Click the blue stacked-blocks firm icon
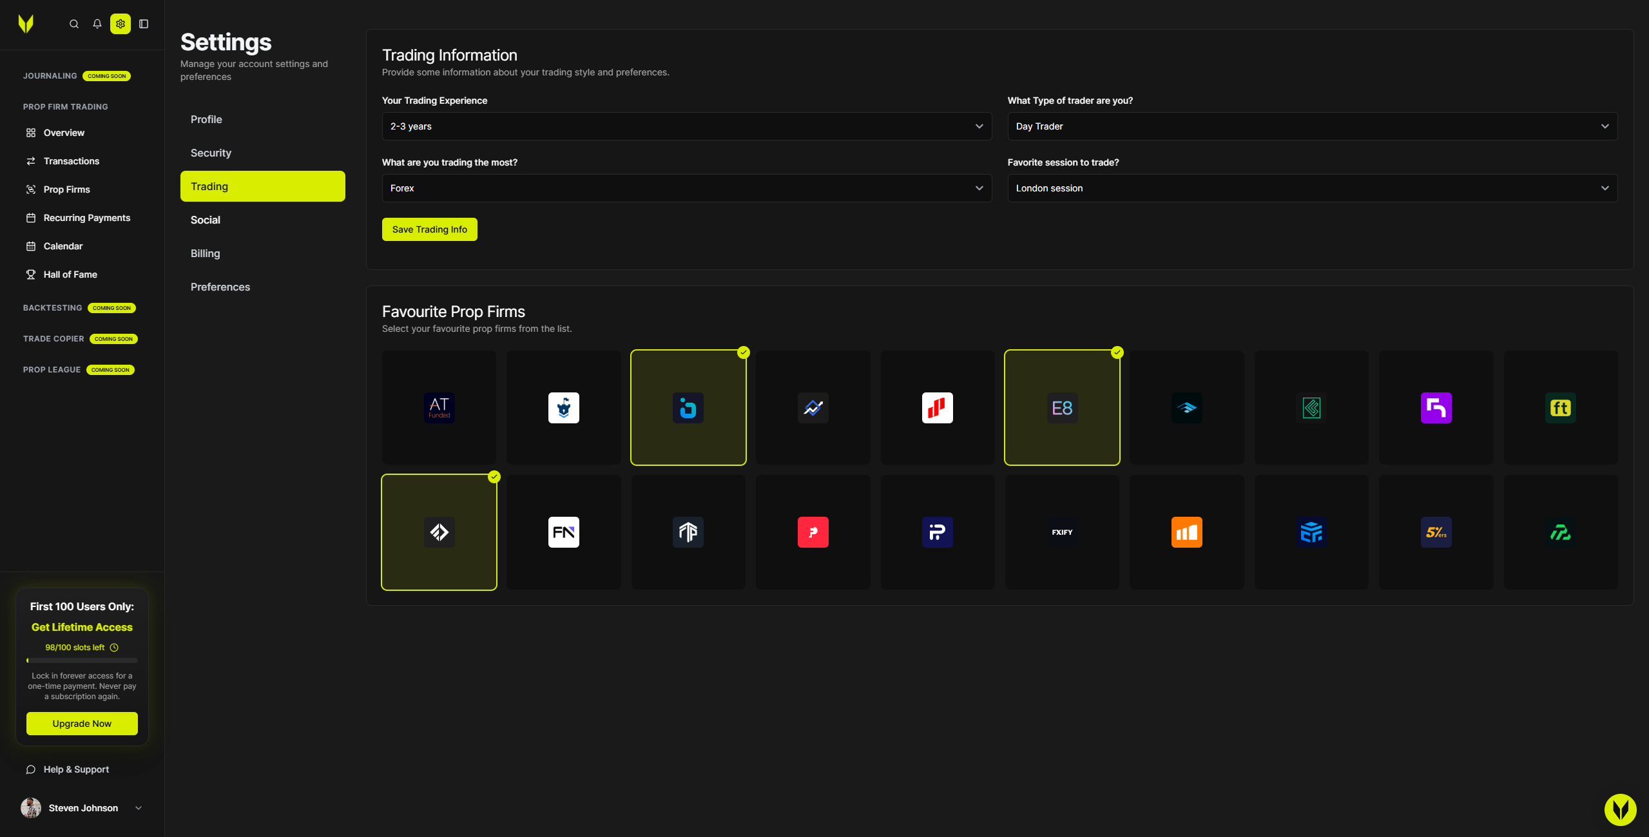The width and height of the screenshot is (1649, 837). (1311, 532)
